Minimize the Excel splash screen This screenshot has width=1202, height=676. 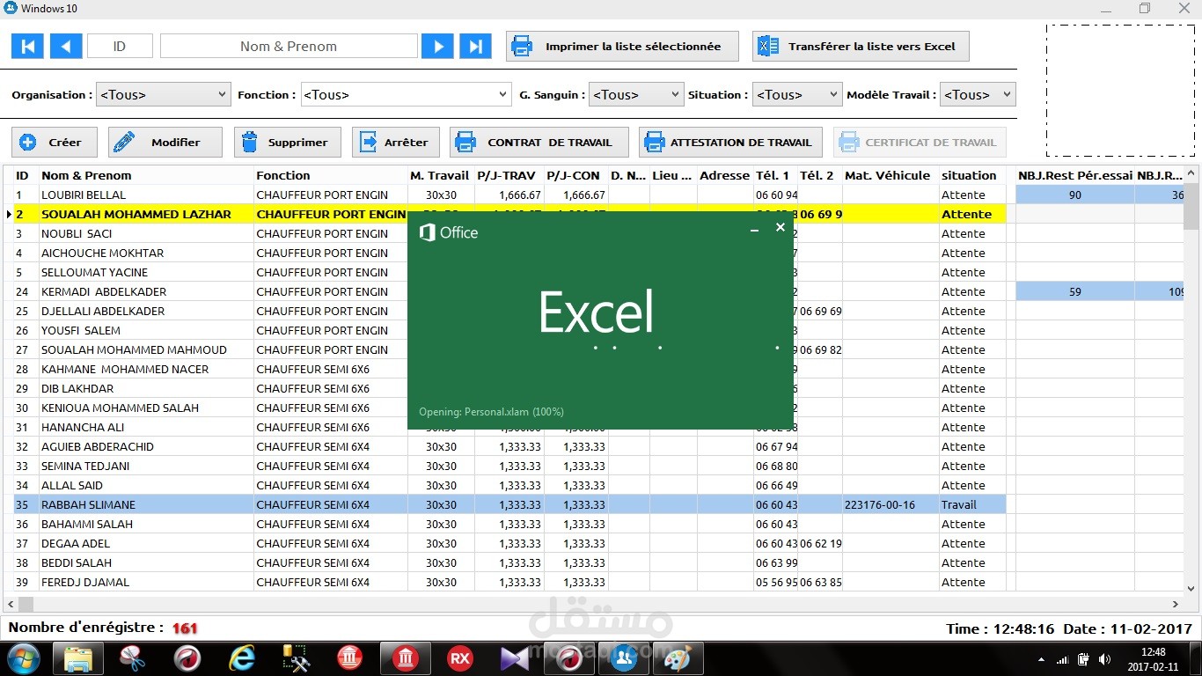coord(754,229)
